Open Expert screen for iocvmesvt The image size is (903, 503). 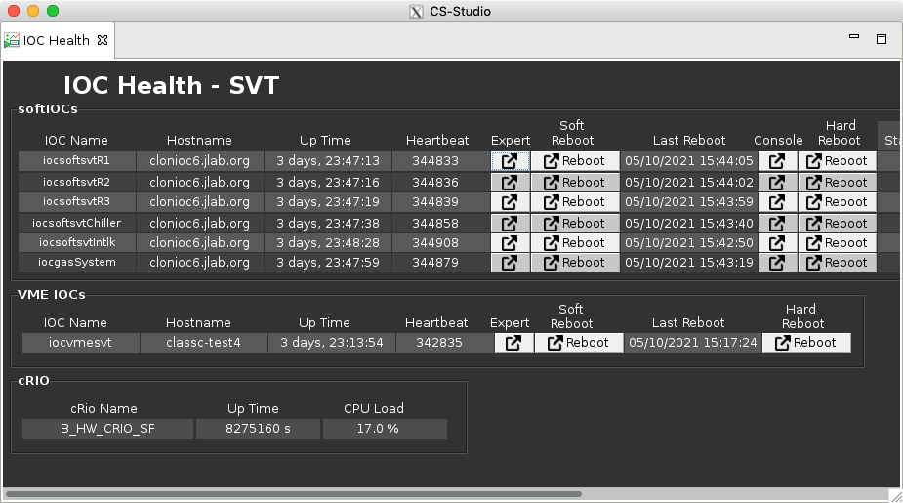513,343
